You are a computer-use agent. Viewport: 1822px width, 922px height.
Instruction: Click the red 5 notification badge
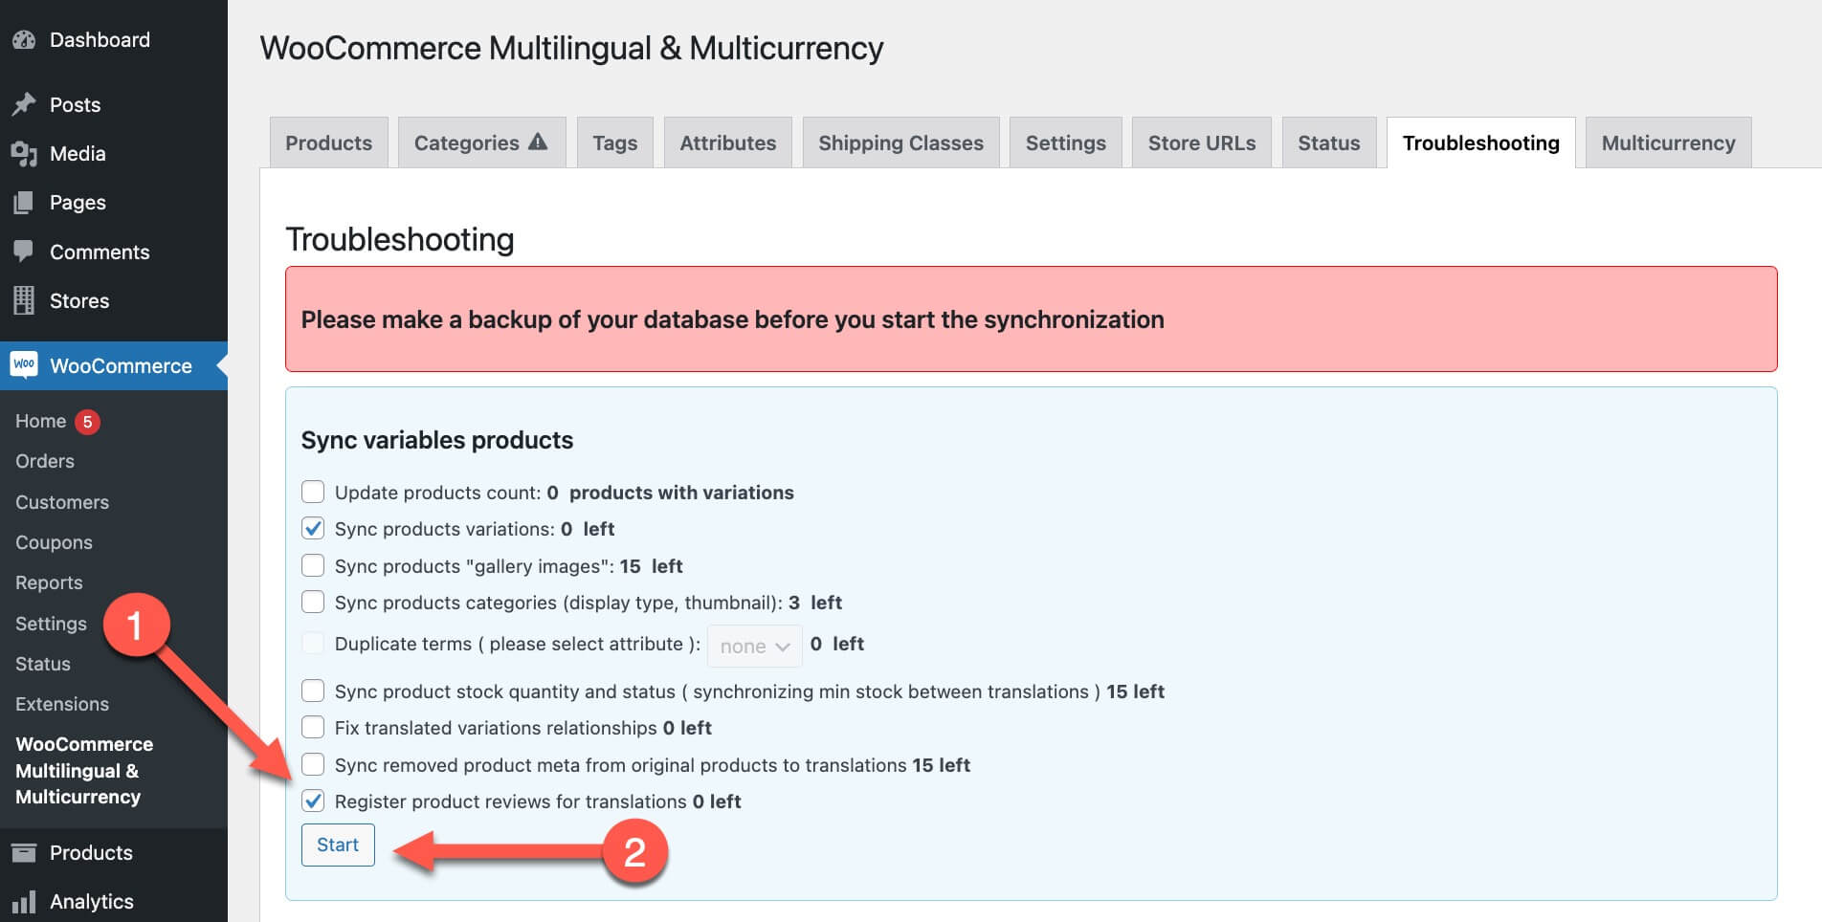click(x=87, y=422)
